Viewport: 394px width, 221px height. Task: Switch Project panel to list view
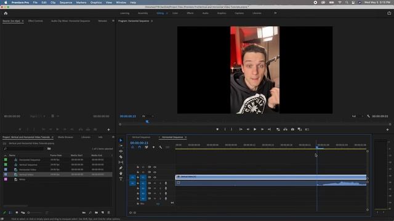coord(10,212)
